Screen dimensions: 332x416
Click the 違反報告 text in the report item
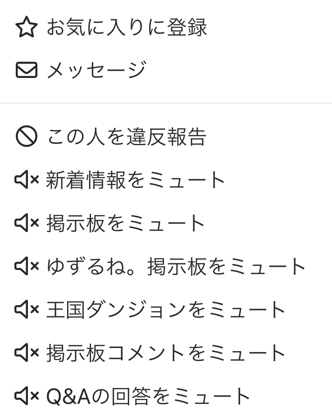click(166, 137)
